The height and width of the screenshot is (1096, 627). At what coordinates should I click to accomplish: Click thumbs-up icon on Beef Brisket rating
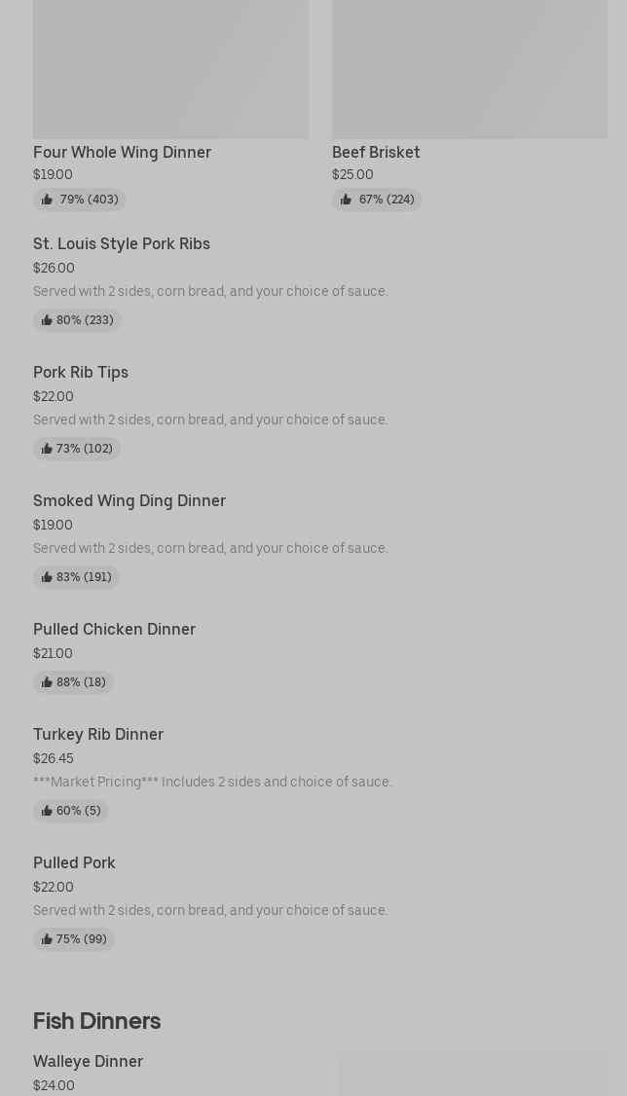[346, 200]
